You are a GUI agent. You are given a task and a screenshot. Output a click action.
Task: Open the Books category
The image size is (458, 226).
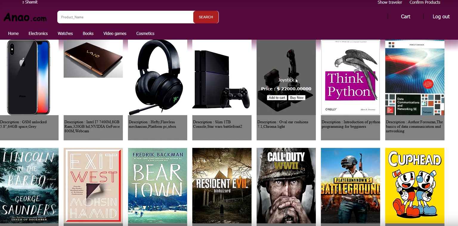(x=88, y=33)
